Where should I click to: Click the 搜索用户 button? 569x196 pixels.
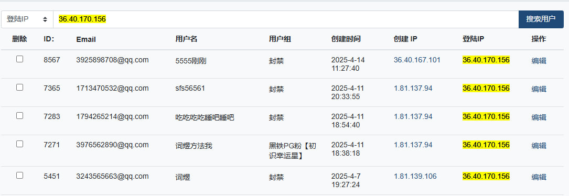click(x=541, y=19)
